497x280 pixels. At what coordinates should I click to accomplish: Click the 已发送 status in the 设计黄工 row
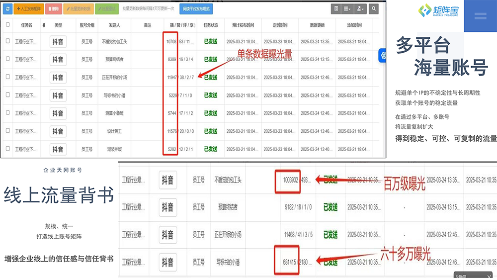[211, 131]
